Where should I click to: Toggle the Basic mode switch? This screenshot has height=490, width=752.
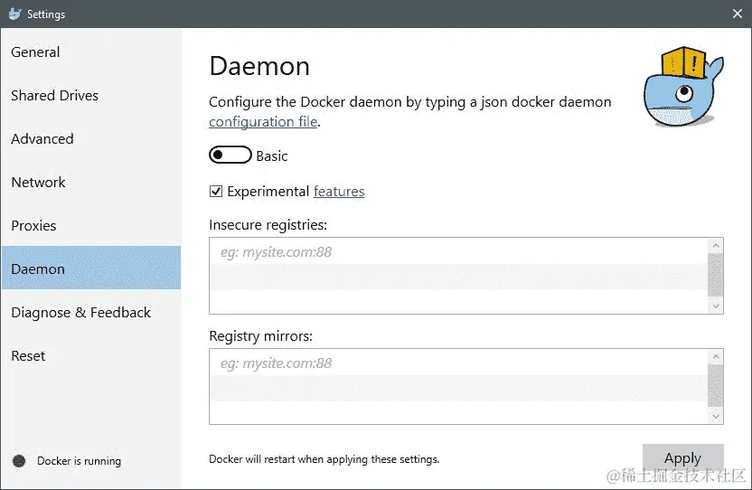tap(230, 155)
